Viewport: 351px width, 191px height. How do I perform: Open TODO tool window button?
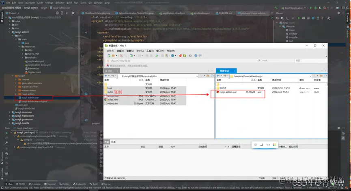[20, 184]
